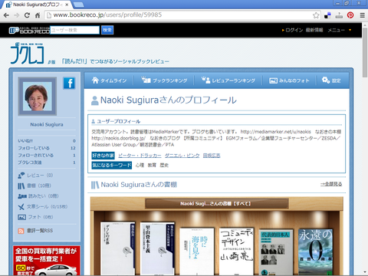Open 永遠の0 book cover

tap(316, 252)
